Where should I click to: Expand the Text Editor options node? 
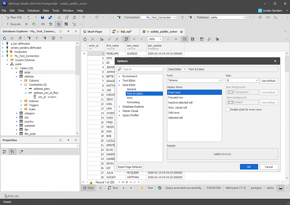click(119, 81)
